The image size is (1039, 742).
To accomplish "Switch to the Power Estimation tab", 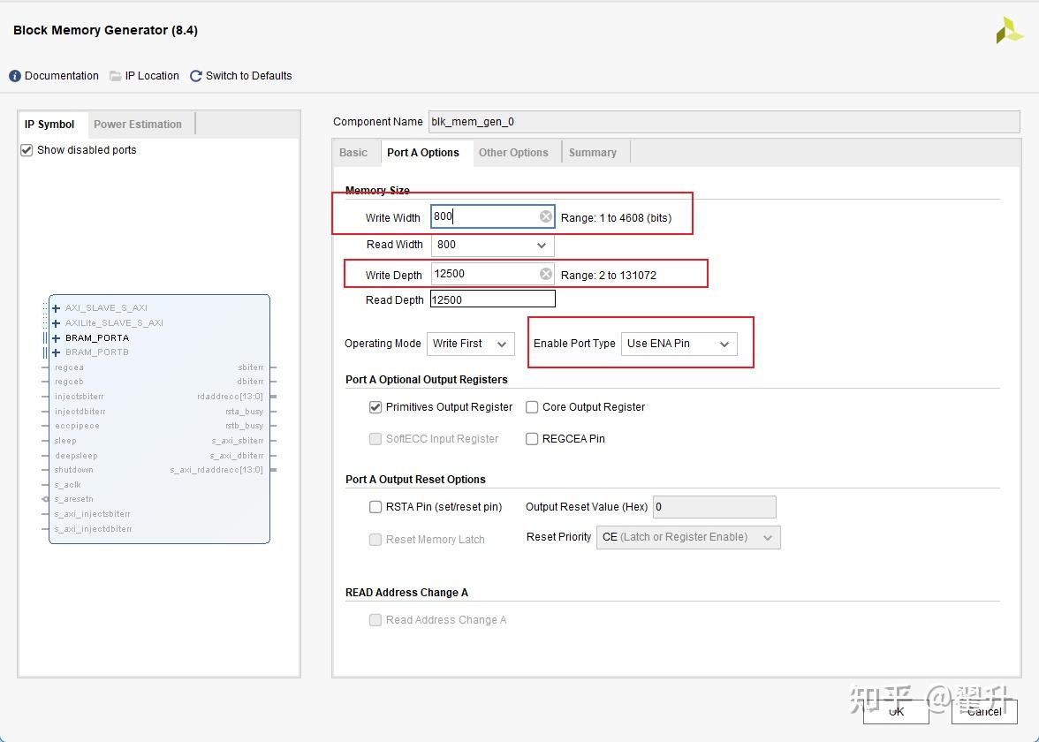I will tap(138, 125).
